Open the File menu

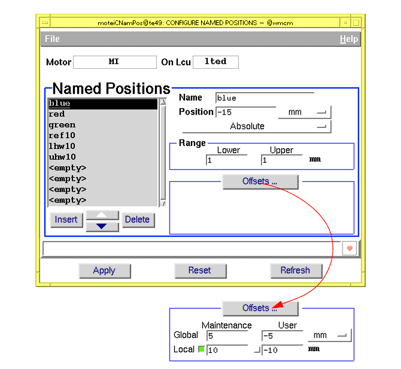[52, 39]
